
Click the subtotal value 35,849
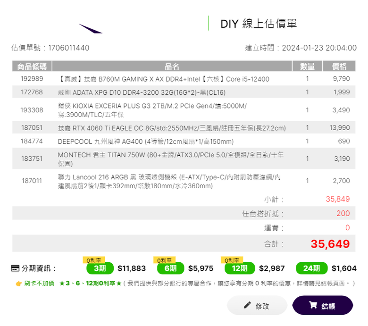click(x=338, y=199)
